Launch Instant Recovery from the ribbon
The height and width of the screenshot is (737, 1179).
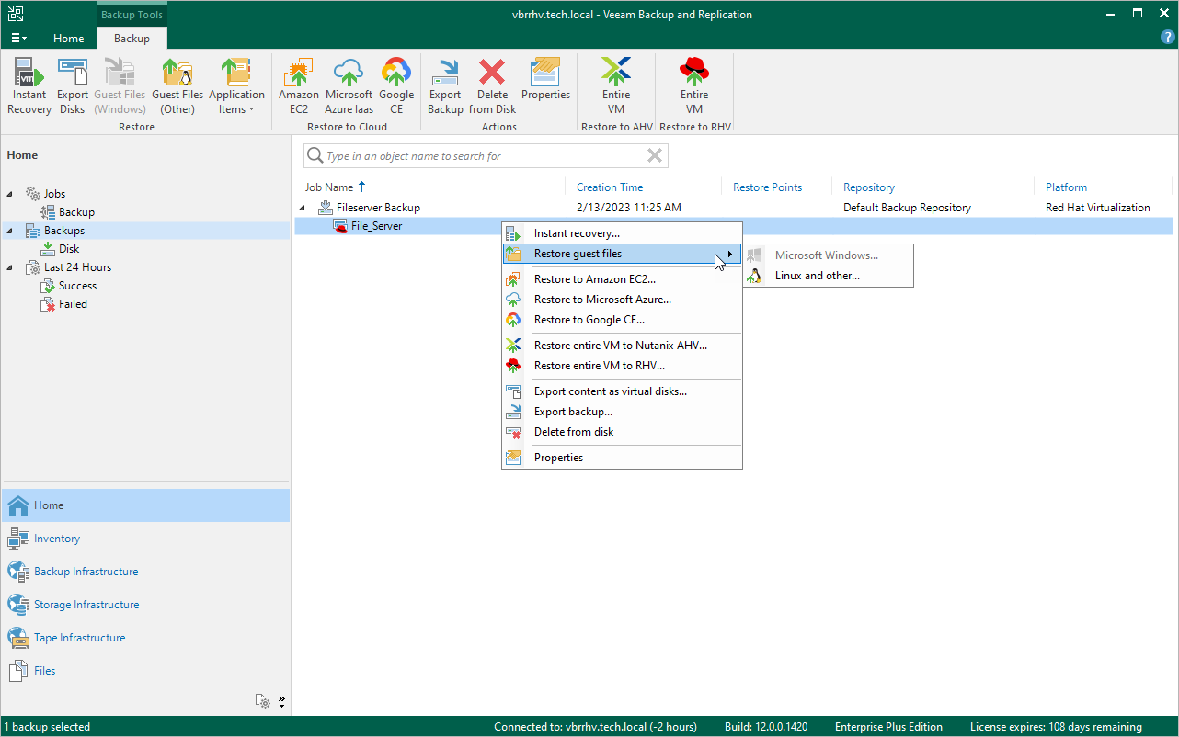tap(29, 86)
